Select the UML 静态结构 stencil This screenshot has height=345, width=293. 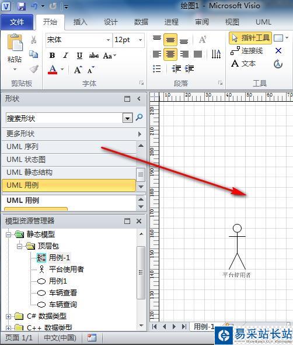click(x=69, y=172)
